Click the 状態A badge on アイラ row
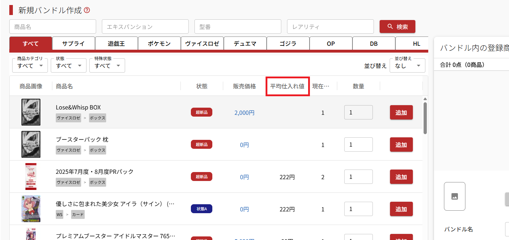Screen dimensions: 509x240 pyautogui.click(x=201, y=209)
